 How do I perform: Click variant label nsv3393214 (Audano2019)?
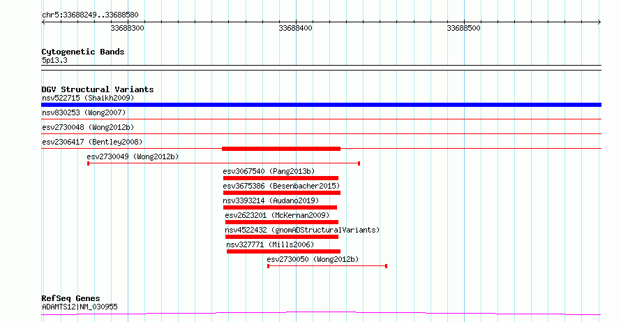click(271, 200)
